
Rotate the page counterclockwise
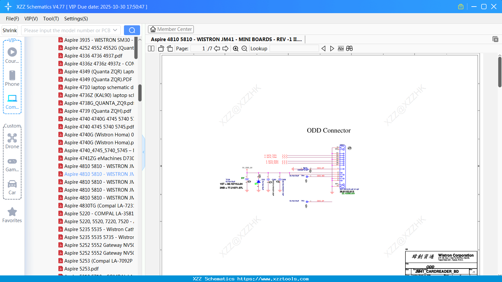click(x=161, y=49)
